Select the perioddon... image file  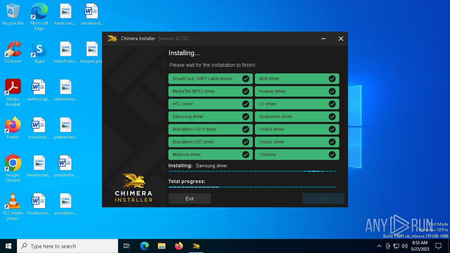coord(65,204)
